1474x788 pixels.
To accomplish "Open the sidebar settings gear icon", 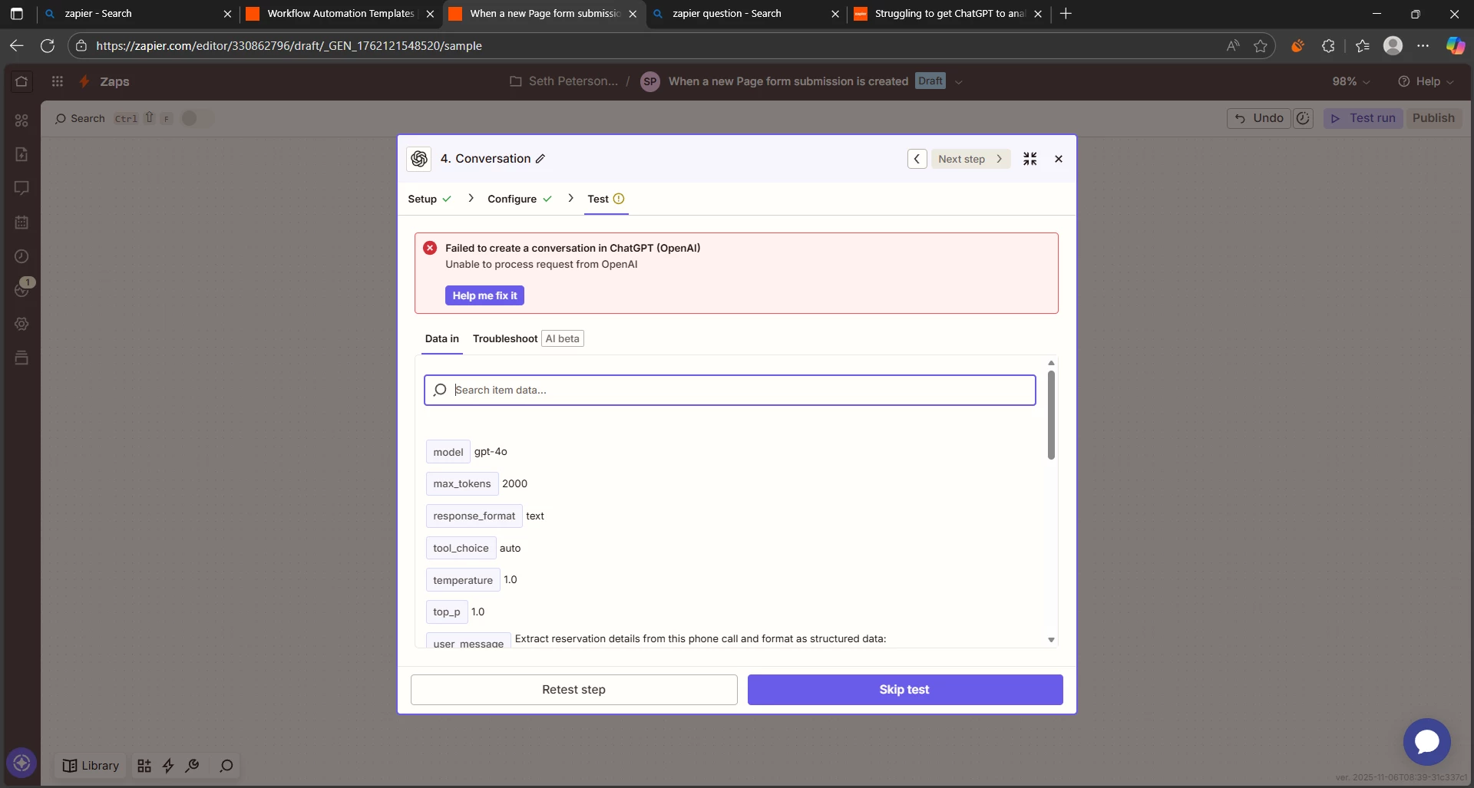I will click(21, 324).
